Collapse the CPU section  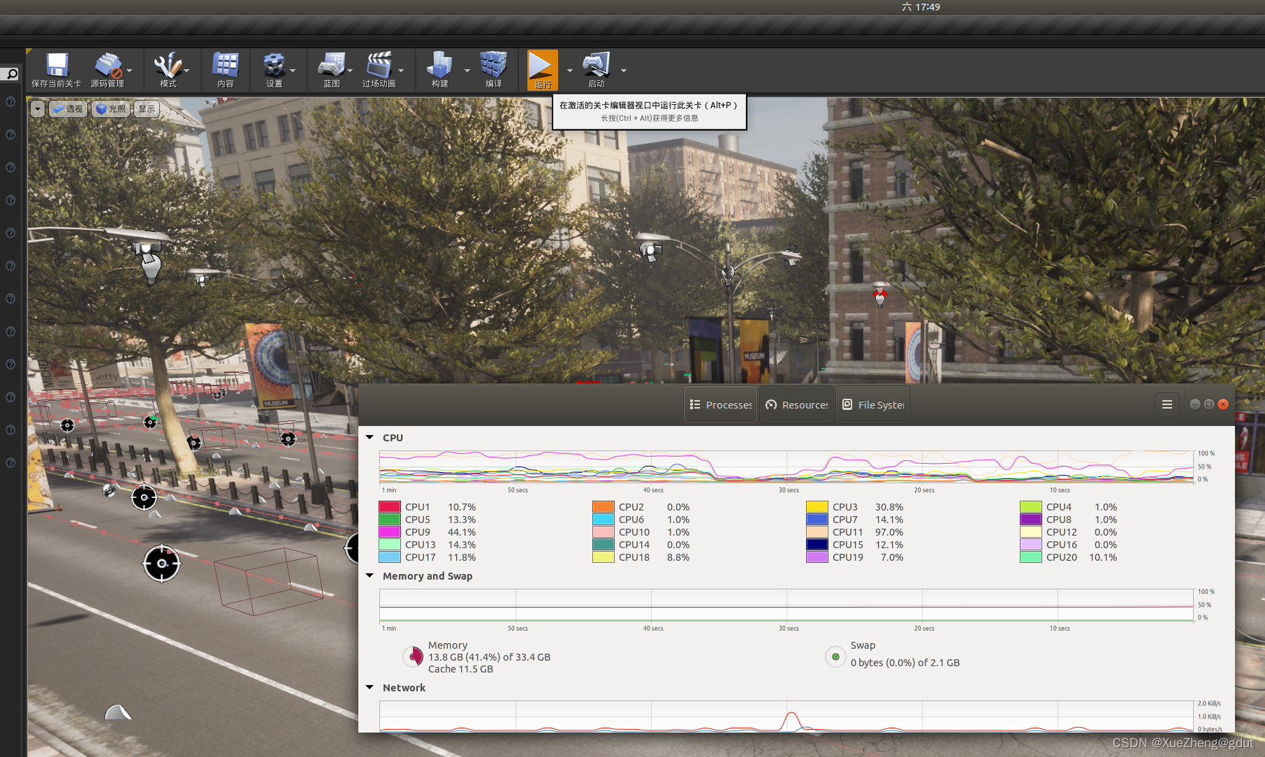pyautogui.click(x=370, y=437)
